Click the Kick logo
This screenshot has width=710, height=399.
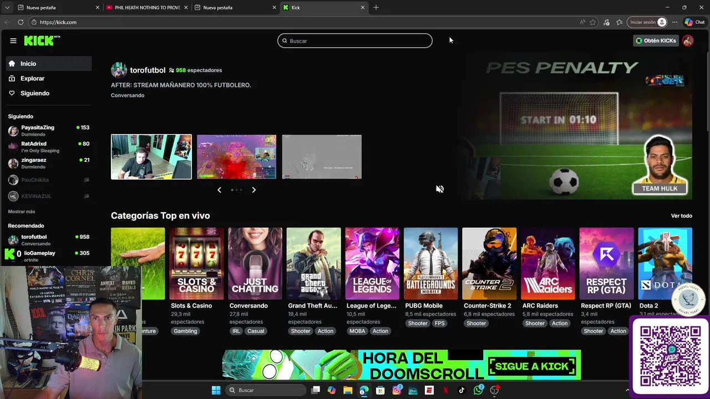pyautogui.click(x=42, y=40)
